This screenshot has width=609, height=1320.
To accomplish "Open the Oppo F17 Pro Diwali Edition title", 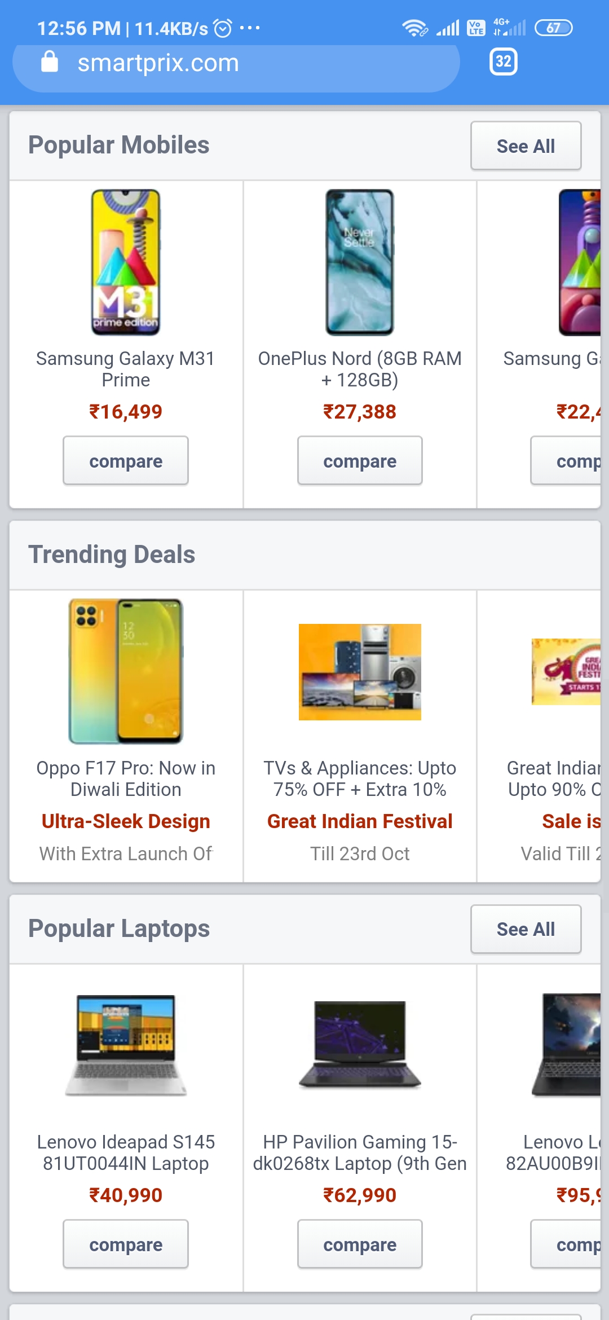I will coord(126,778).
